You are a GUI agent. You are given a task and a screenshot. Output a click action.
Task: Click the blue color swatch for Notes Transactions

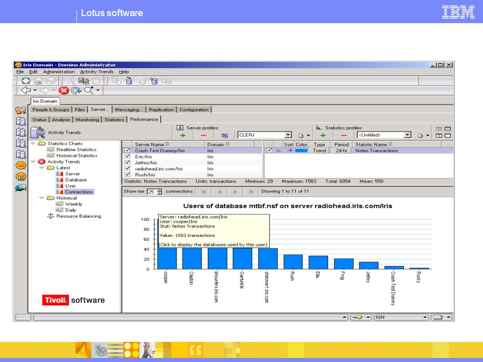point(301,150)
